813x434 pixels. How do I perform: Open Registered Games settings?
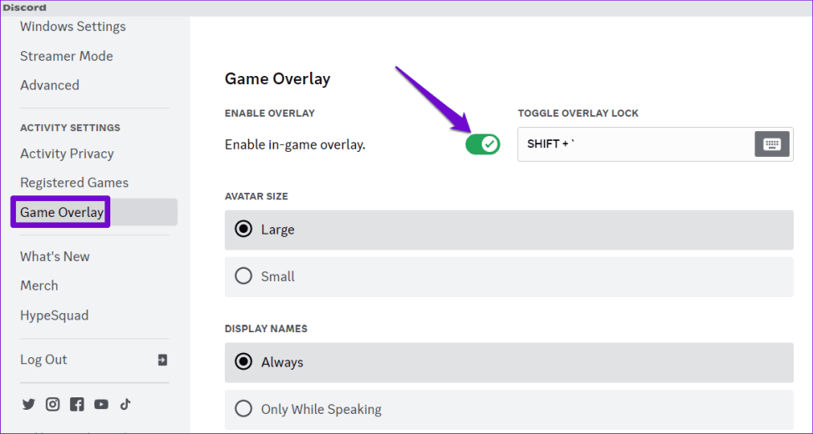74,183
